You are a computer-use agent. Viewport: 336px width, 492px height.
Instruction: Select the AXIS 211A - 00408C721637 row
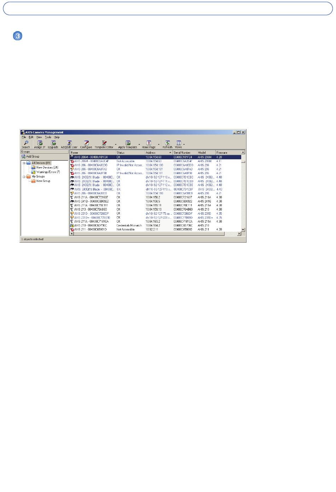pyautogui.click(x=156, y=197)
